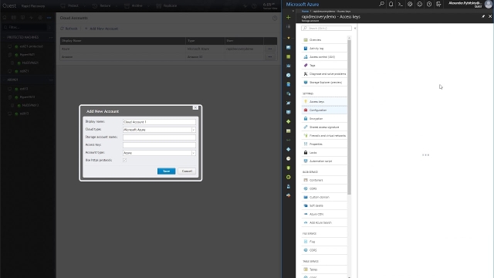Pin the Access keys blade
Viewport: 494px width, 278px height.
(x=483, y=16)
